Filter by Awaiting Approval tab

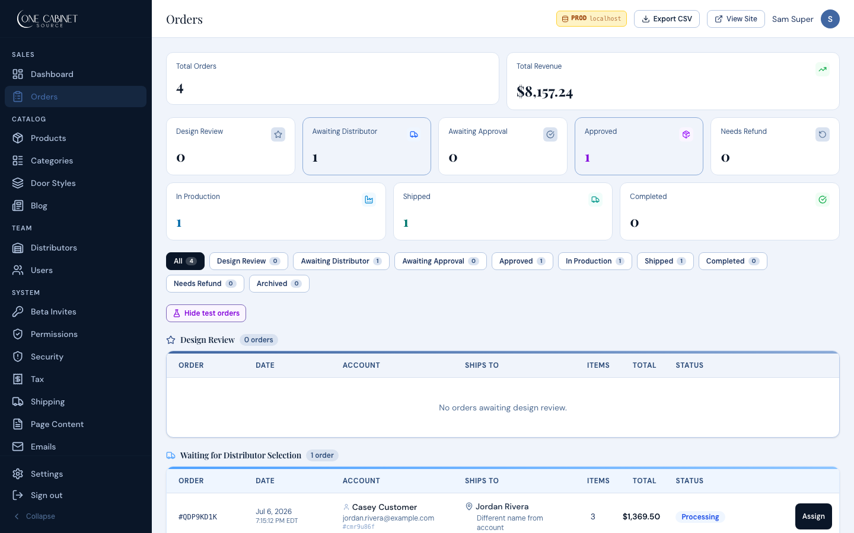441,261
